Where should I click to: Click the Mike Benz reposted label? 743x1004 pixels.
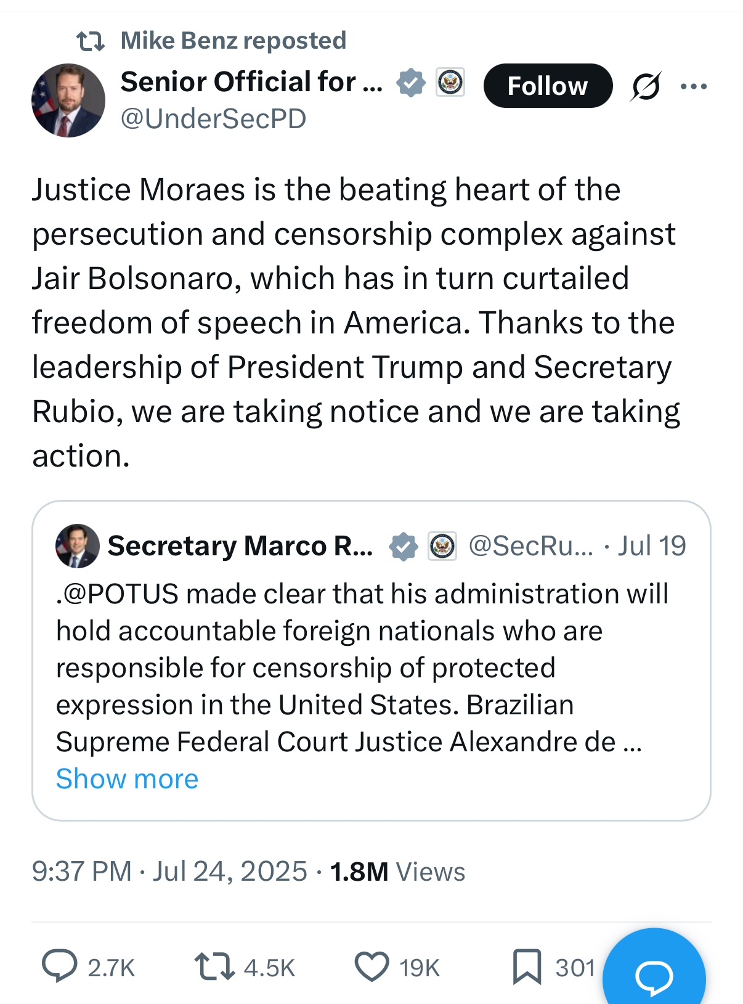pyautogui.click(x=233, y=41)
